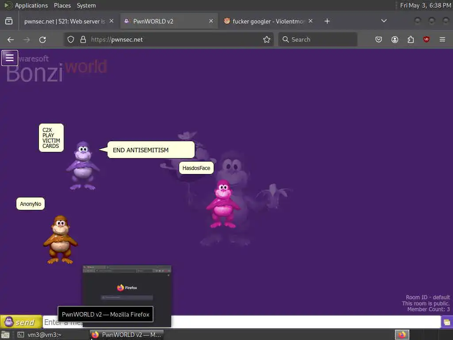Click the purple icon beside chat input
This screenshot has width=453, height=340.
(447, 322)
